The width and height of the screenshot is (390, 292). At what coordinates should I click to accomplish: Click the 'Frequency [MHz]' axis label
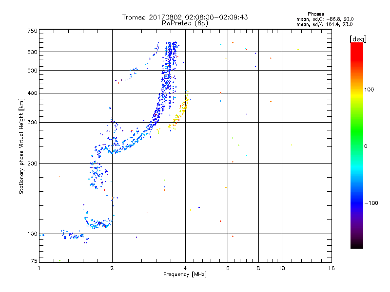pos(185,274)
